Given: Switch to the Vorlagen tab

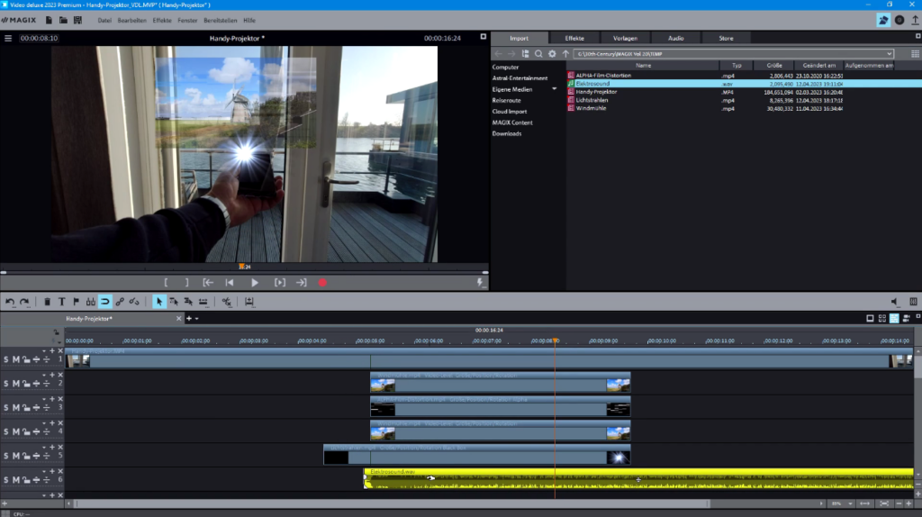Looking at the screenshot, I should coord(625,38).
